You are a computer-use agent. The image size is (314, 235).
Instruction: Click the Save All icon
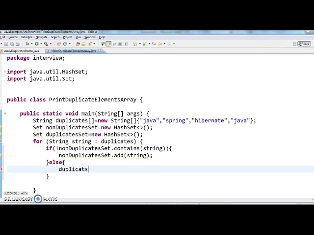[12, 44]
